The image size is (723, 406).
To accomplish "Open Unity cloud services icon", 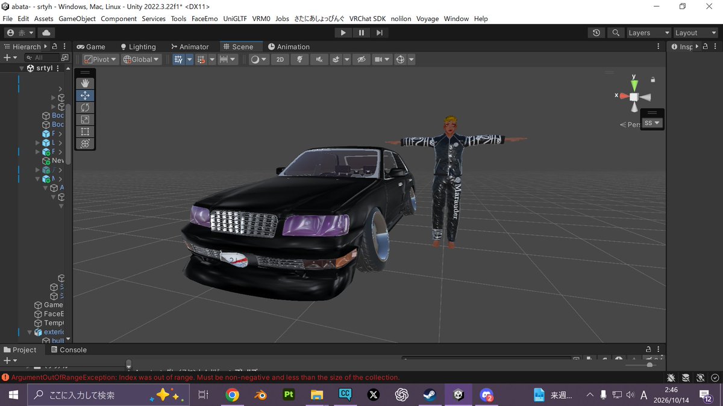I will click(46, 32).
